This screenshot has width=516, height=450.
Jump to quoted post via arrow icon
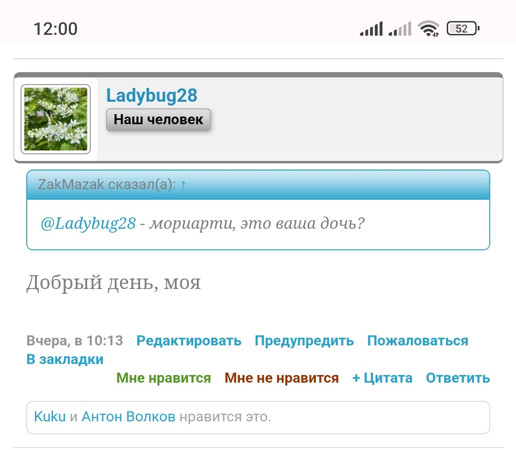pos(183,185)
